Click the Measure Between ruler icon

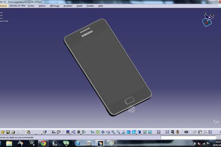point(167,132)
